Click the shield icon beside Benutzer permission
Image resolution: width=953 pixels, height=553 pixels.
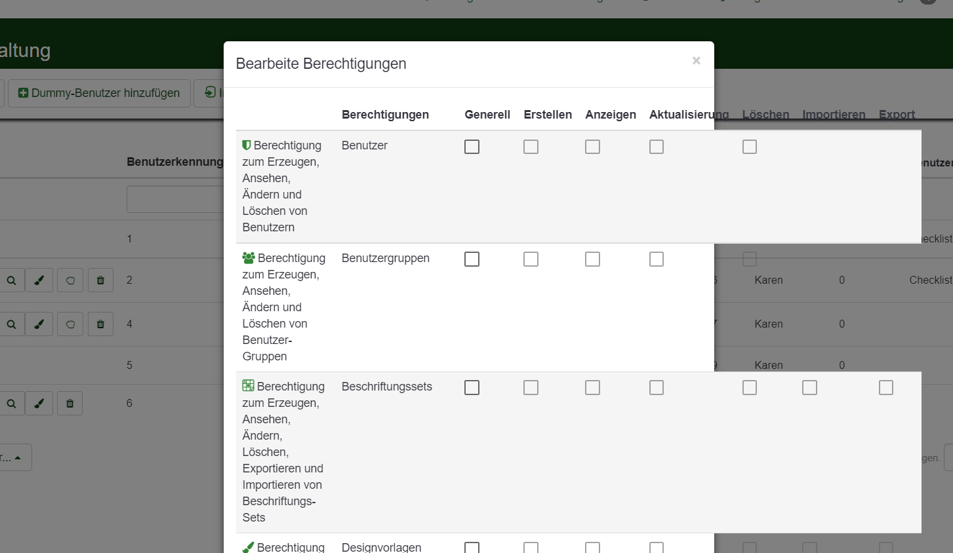[247, 145]
